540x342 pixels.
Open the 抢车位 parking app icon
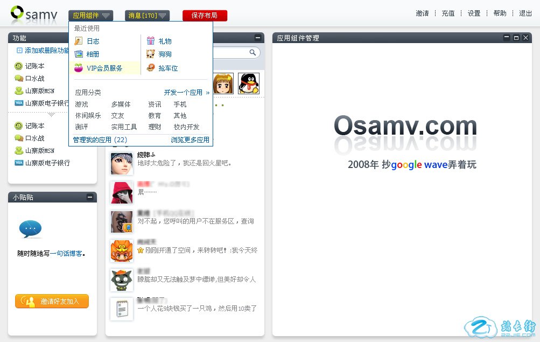(x=151, y=68)
